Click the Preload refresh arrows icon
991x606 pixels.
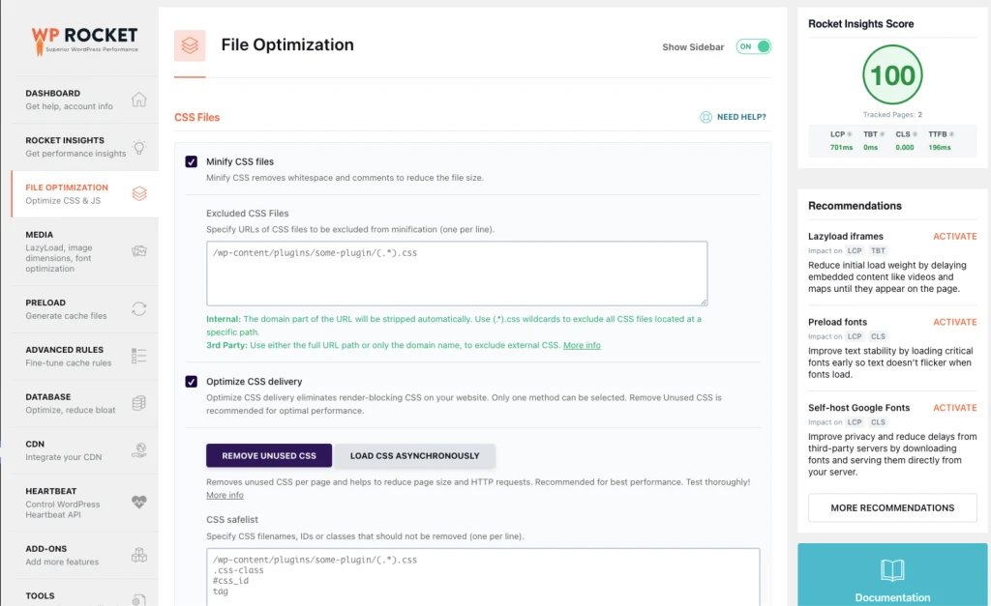click(139, 308)
